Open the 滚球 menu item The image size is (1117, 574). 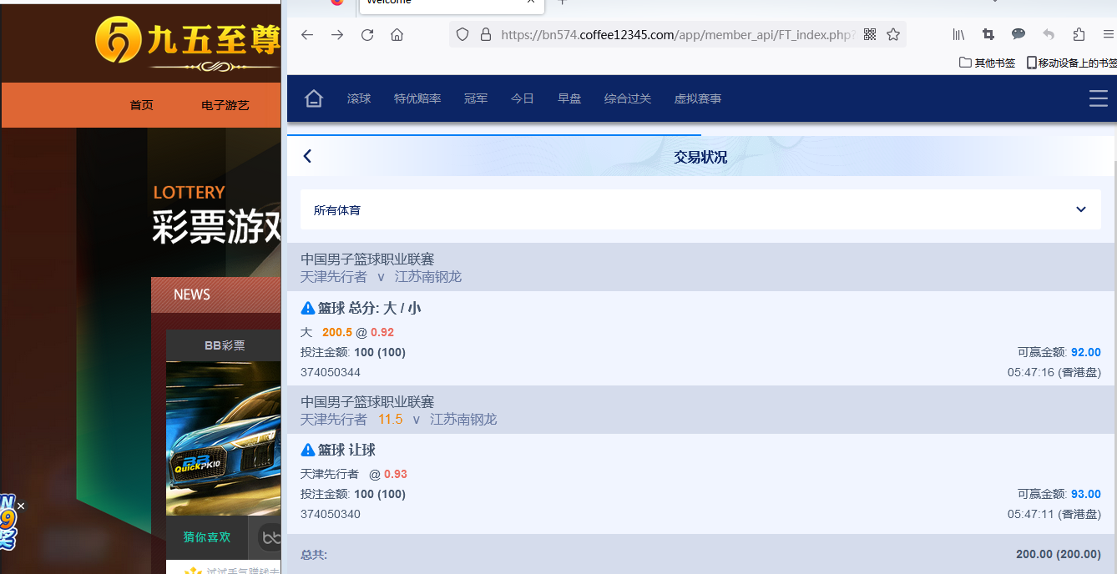(359, 98)
